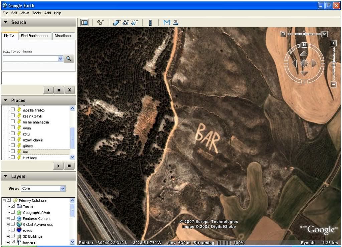Image resolution: width=342 pixels, height=247 pixels.
Task: Open the Tools menu
Action: point(36,13)
